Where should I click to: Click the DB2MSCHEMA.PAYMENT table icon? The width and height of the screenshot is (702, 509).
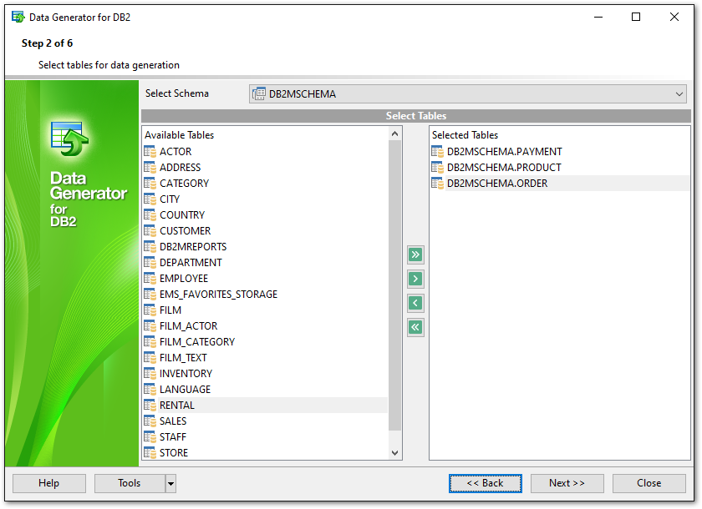437,152
